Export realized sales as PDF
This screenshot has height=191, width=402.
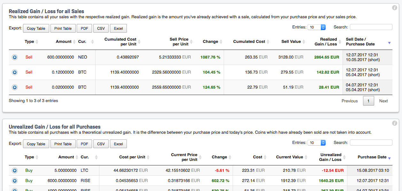pyautogui.click(x=84, y=28)
